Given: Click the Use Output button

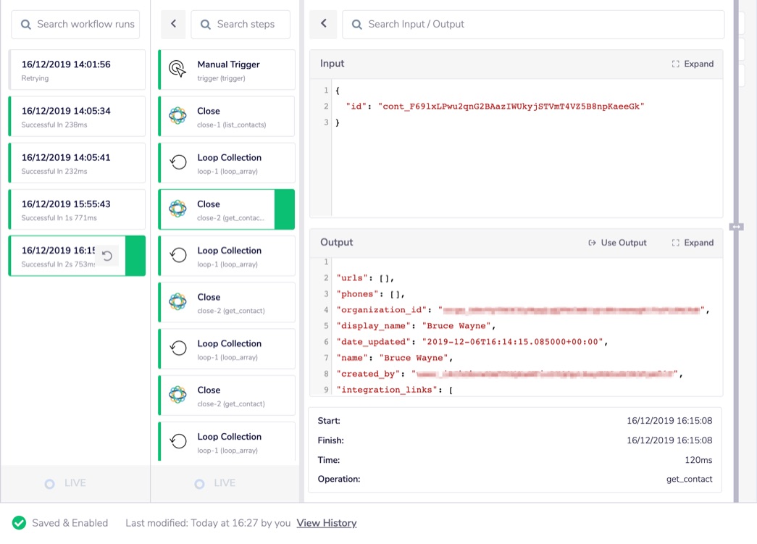Looking at the screenshot, I should pos(616,243).
